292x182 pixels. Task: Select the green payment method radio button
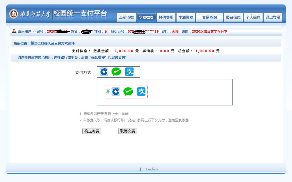tap(108, 91)
